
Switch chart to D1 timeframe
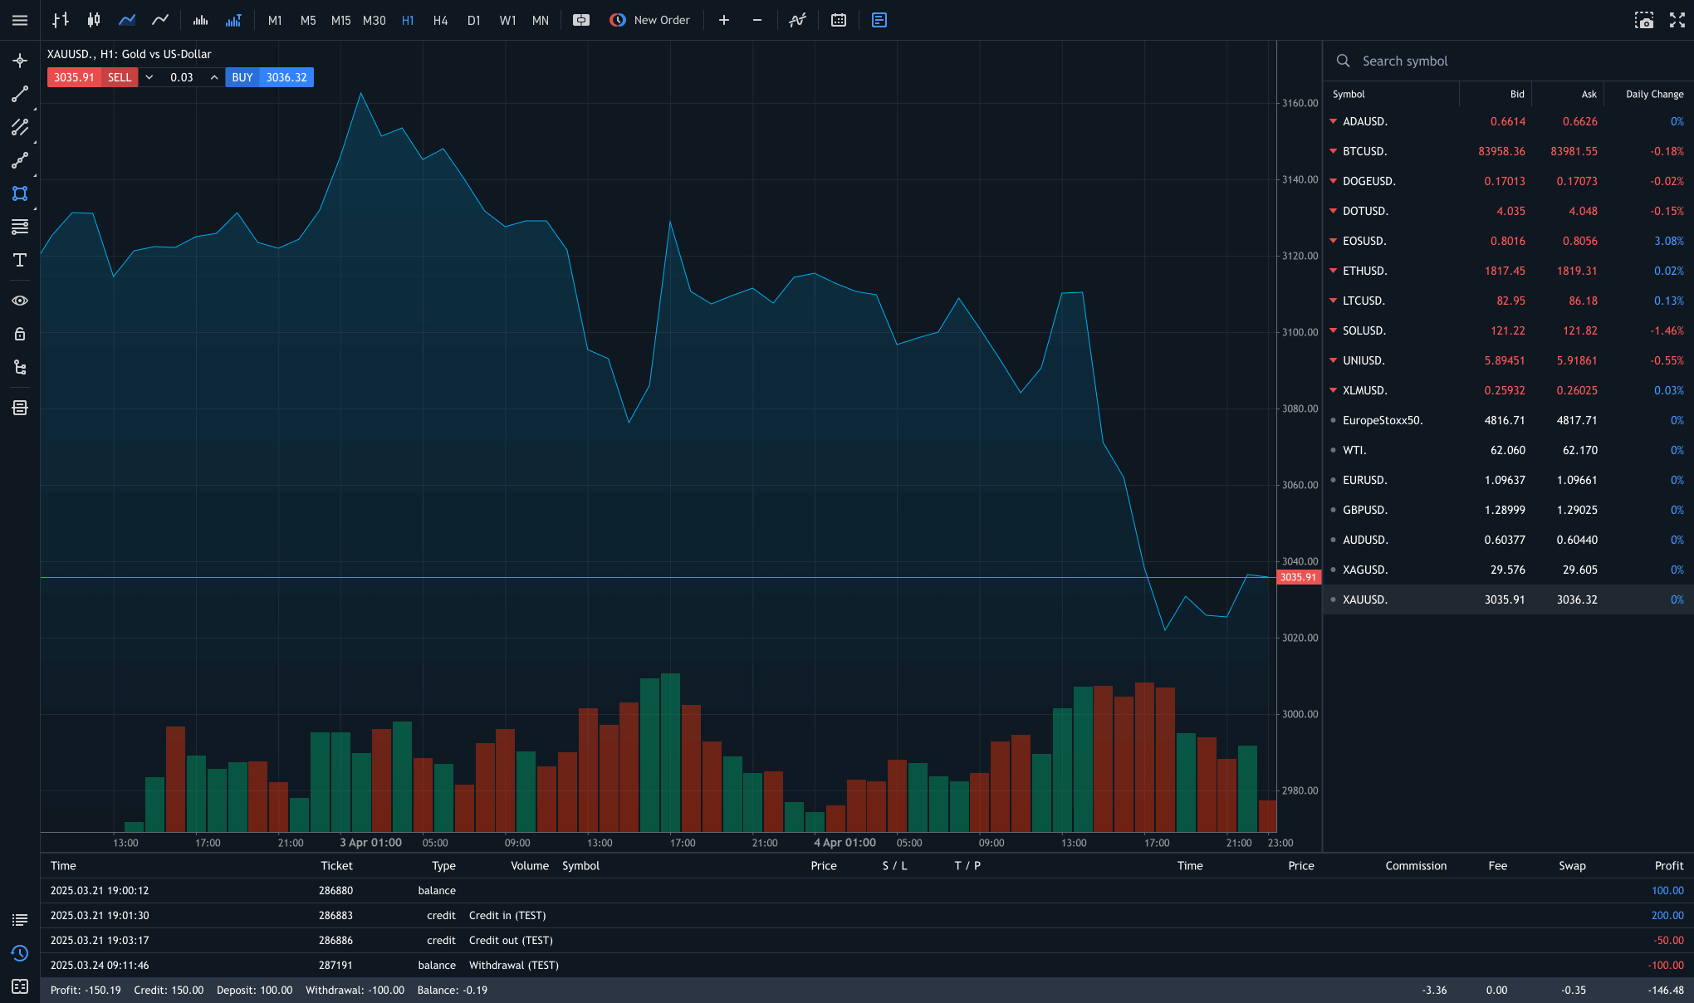click(x=473, y=20)
